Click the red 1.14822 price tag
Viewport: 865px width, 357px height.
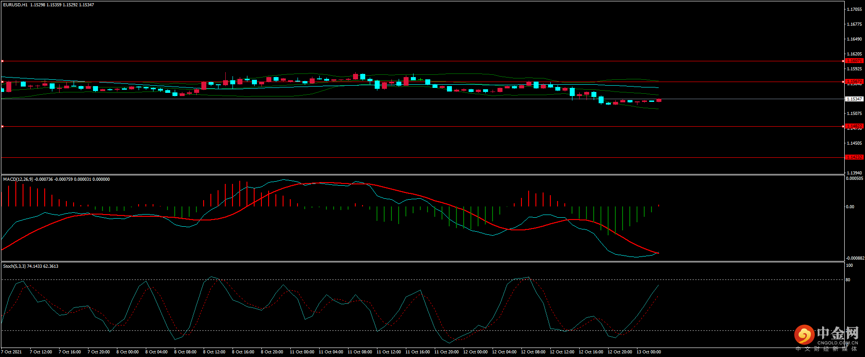pyautogui.click(x=854, y=126)
